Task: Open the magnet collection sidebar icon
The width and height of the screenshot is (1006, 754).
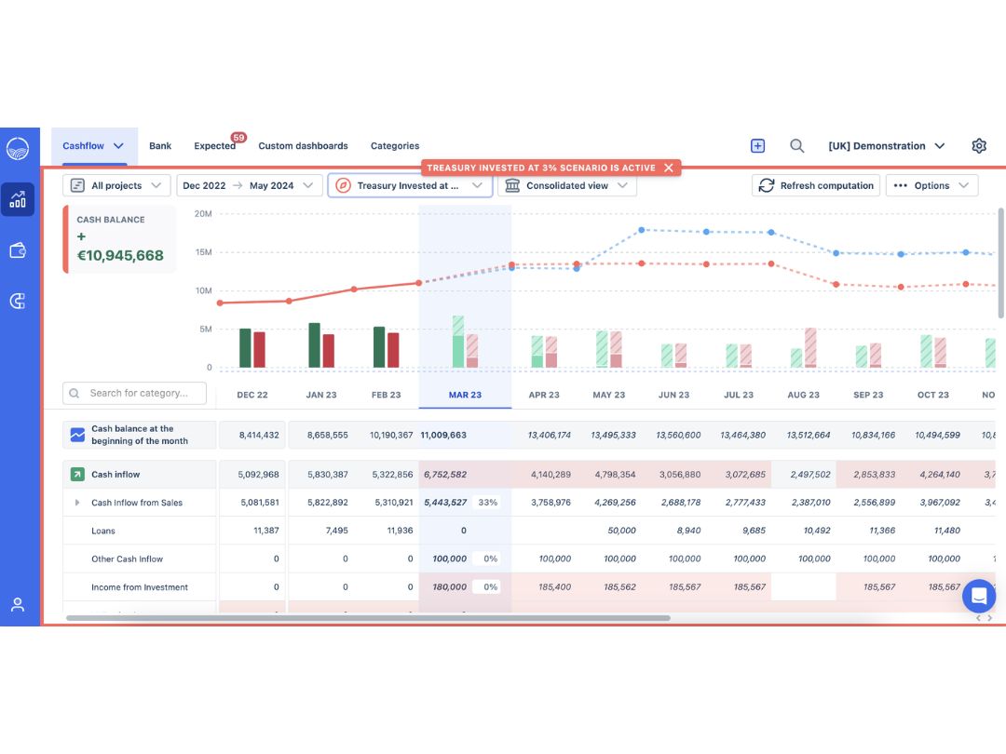Action: [x=18, y=301]
